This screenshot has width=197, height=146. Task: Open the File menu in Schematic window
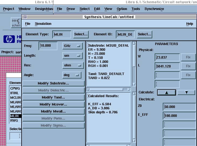coord(60,9)
